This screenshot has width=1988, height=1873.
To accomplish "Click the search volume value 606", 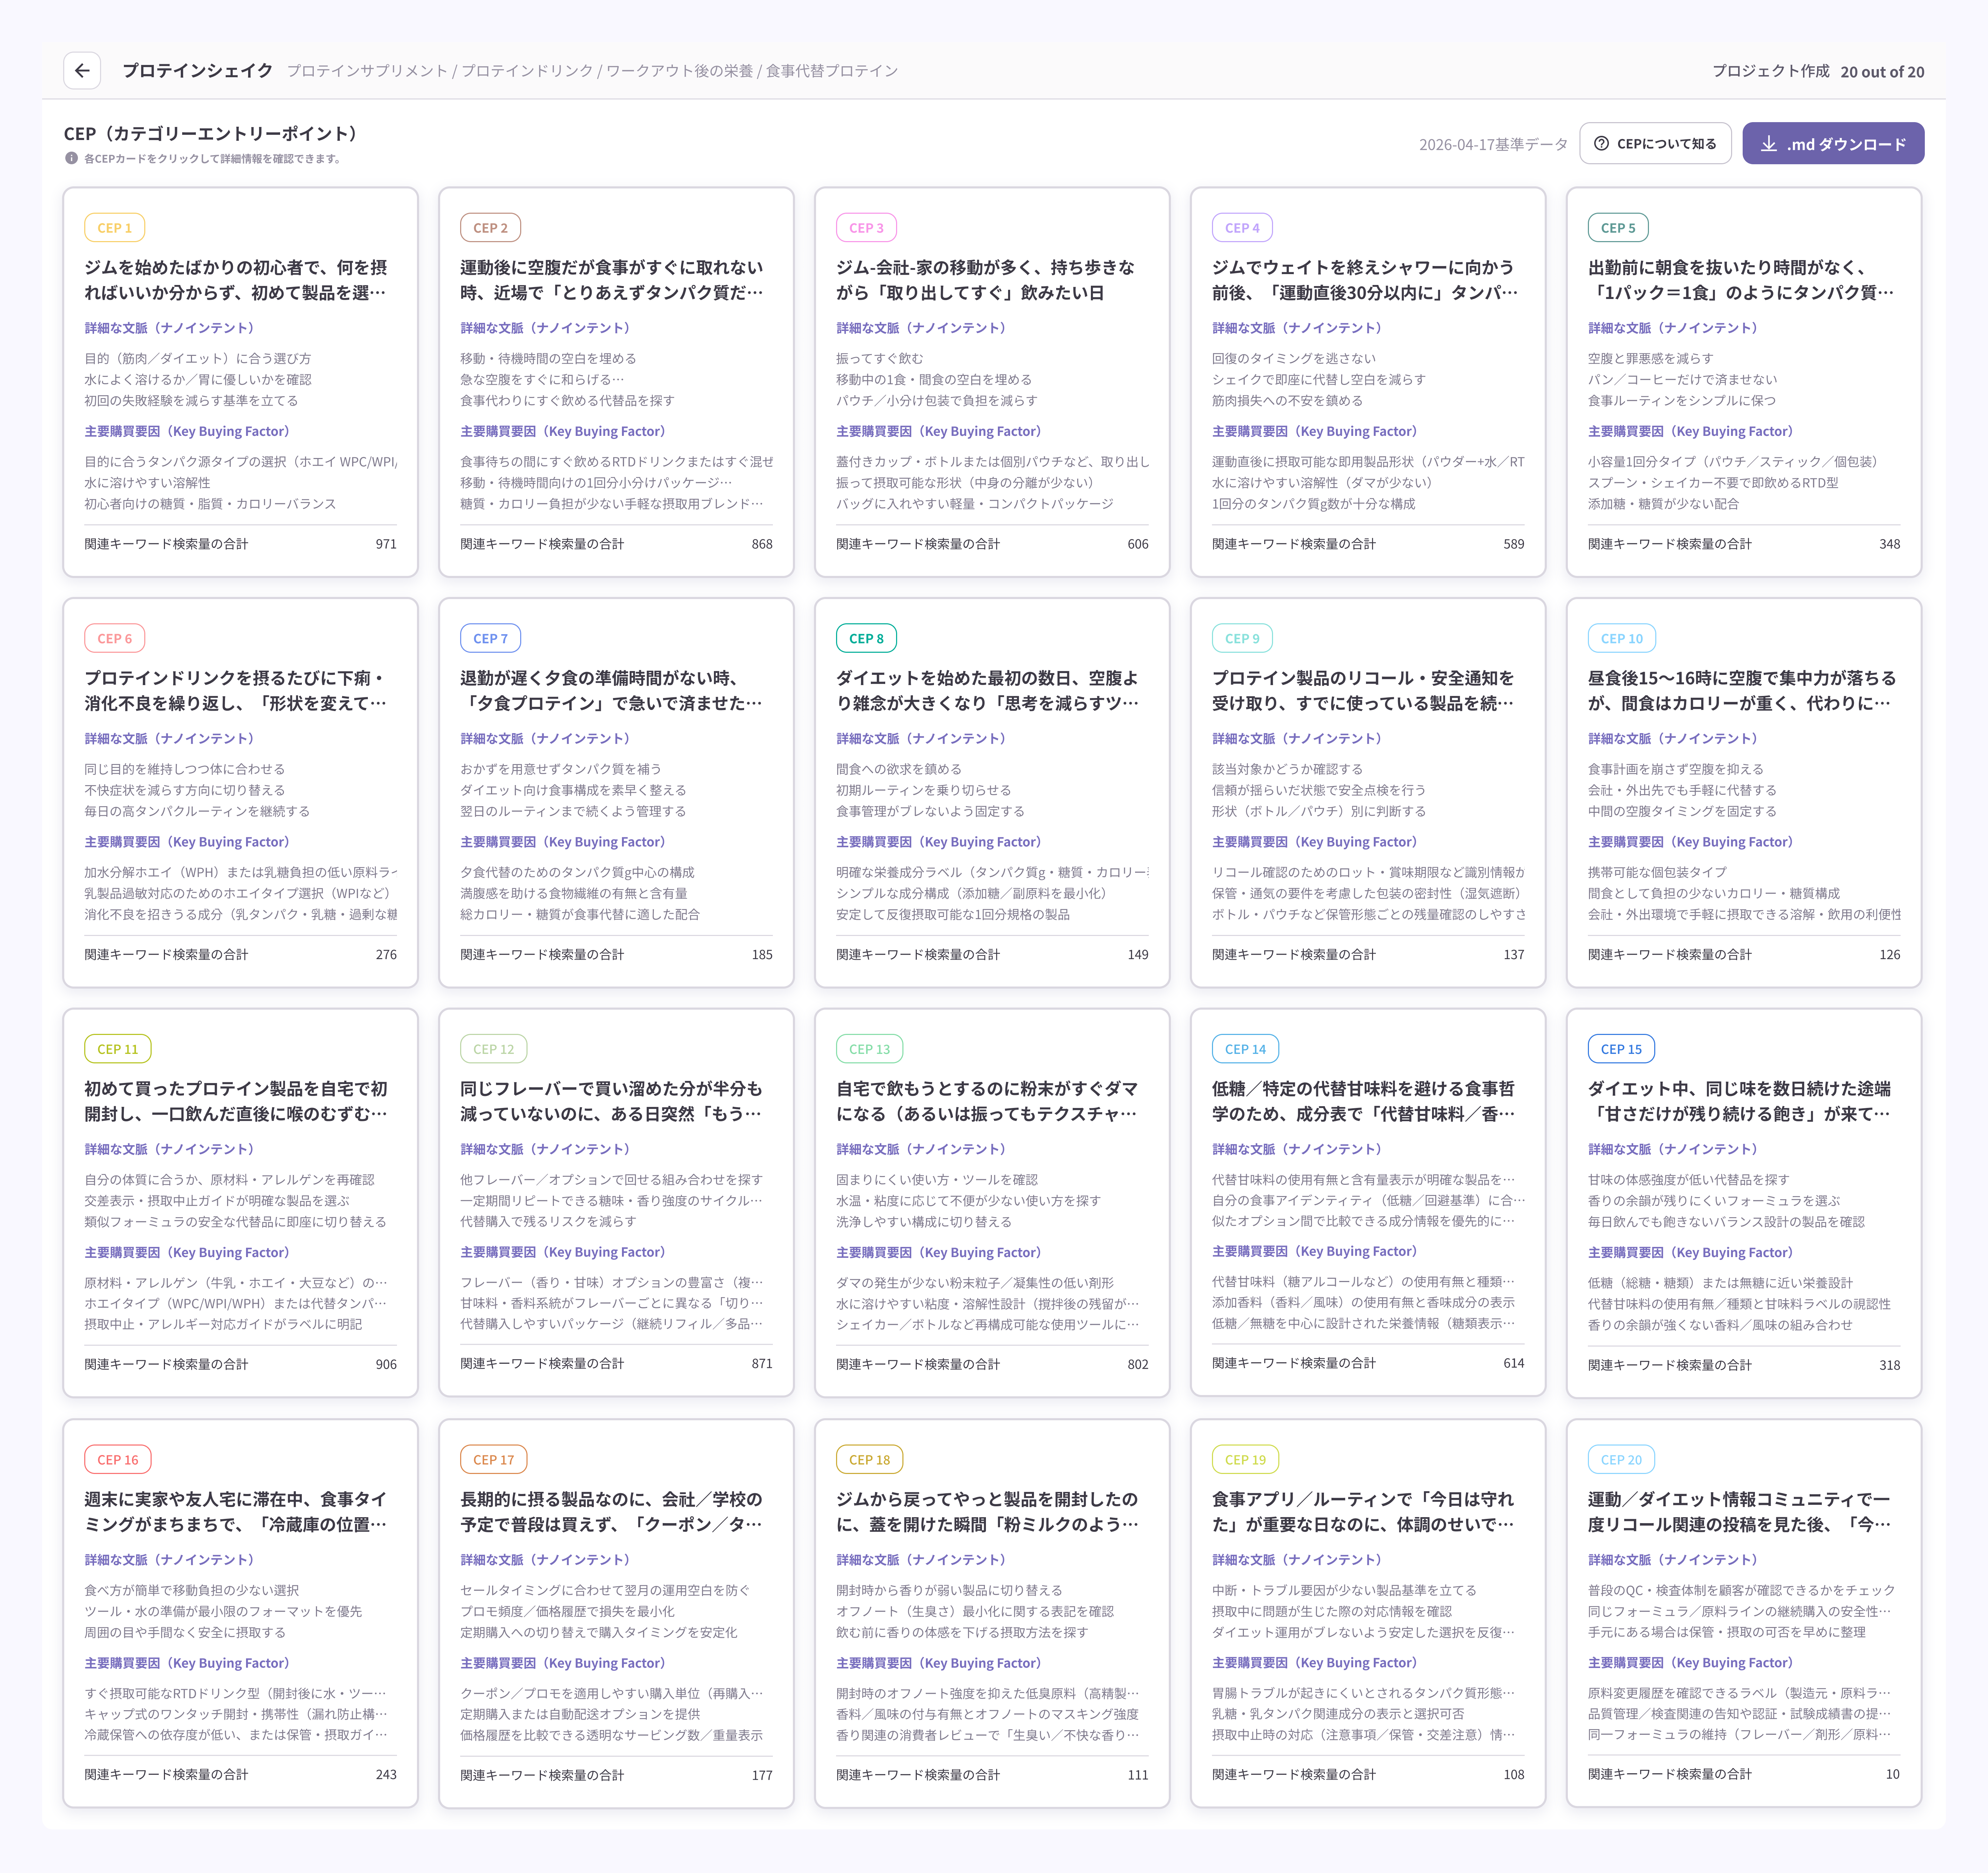I will click(x=1138, y=544).
